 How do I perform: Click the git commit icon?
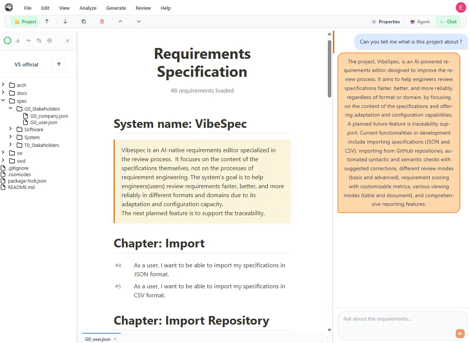pos(29,40)
